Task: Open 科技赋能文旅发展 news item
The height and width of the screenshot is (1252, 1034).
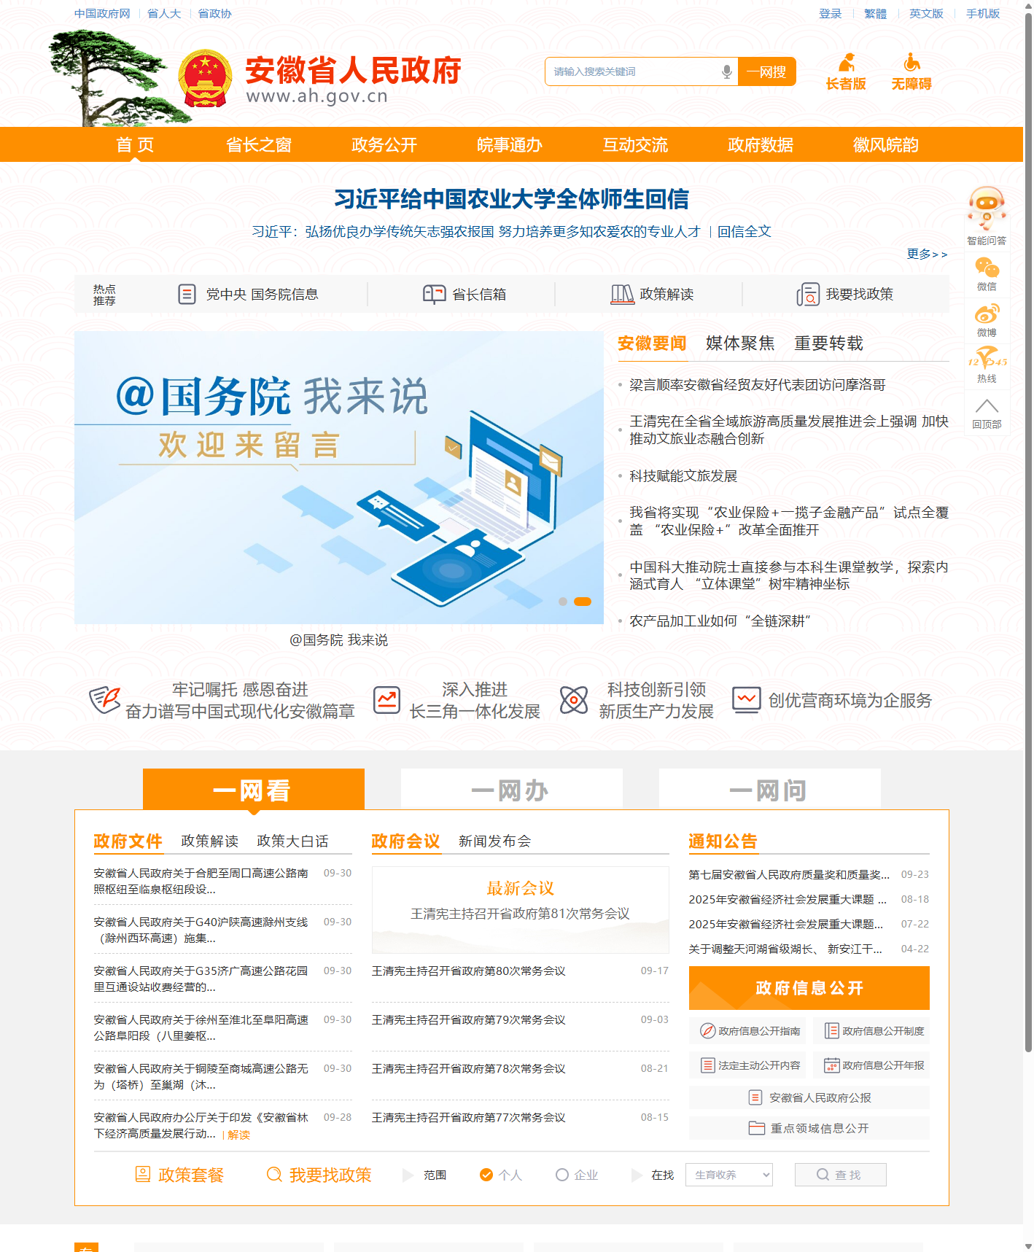Action: [683, 475]
